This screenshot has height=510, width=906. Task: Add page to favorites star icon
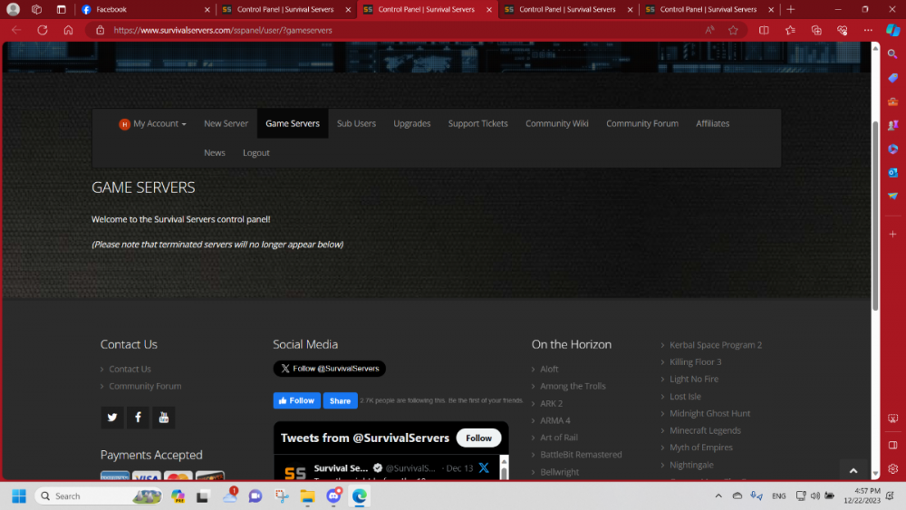pos(733,30)
